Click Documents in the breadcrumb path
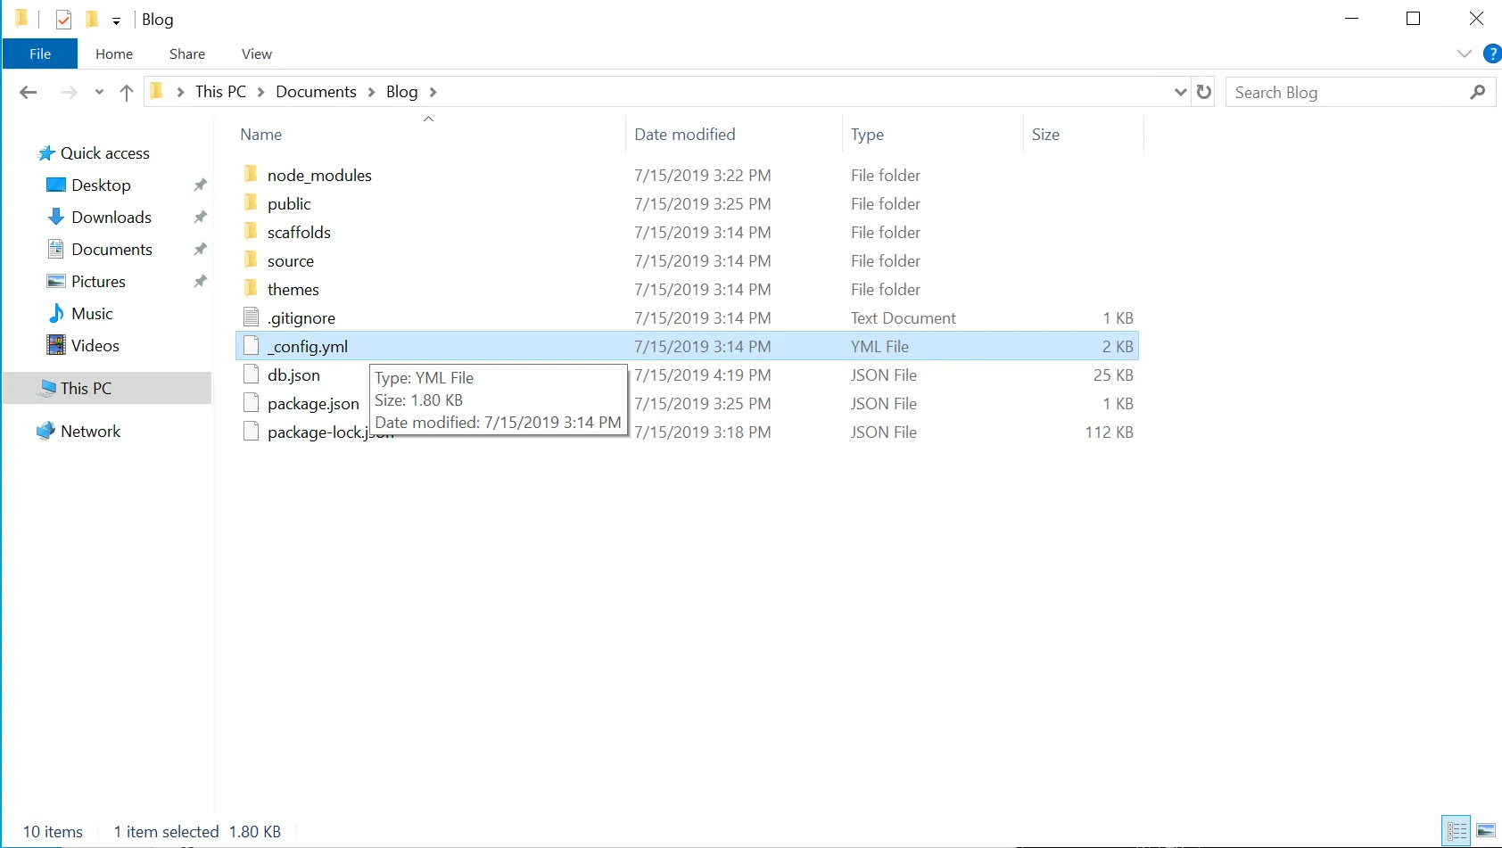Viewport: 1502px width, 848px height. pyautogui.click(x=316, y=92)
